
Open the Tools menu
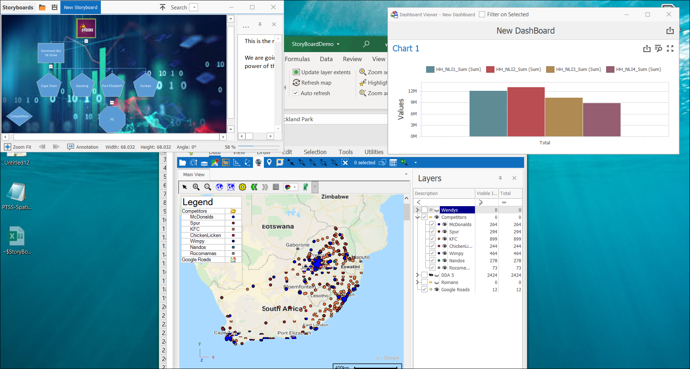[x=346, y=152]
